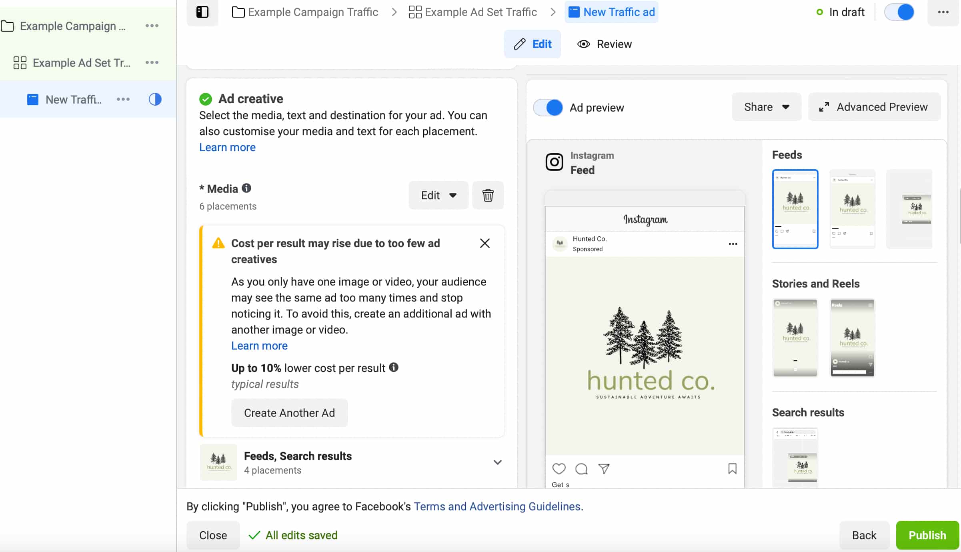Switch to the Review tab

click(605, 44)
